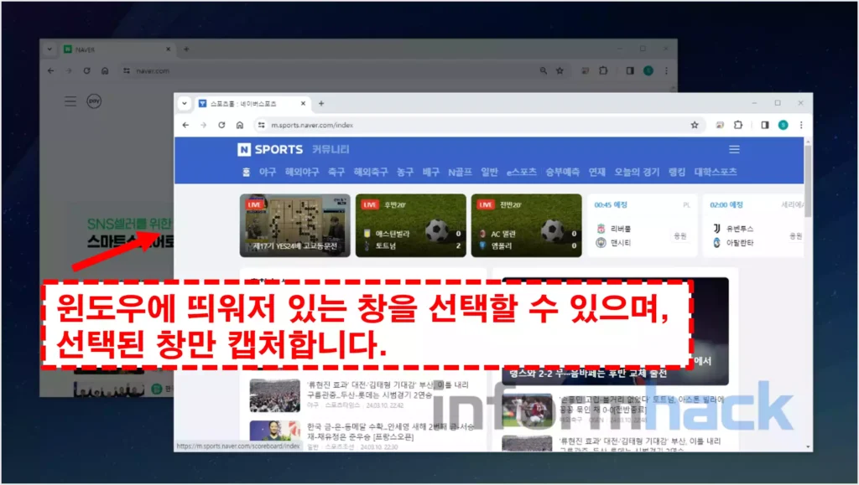
Task: Open site information icon beside m.sports.naver.com
Action: pos(262,125)
